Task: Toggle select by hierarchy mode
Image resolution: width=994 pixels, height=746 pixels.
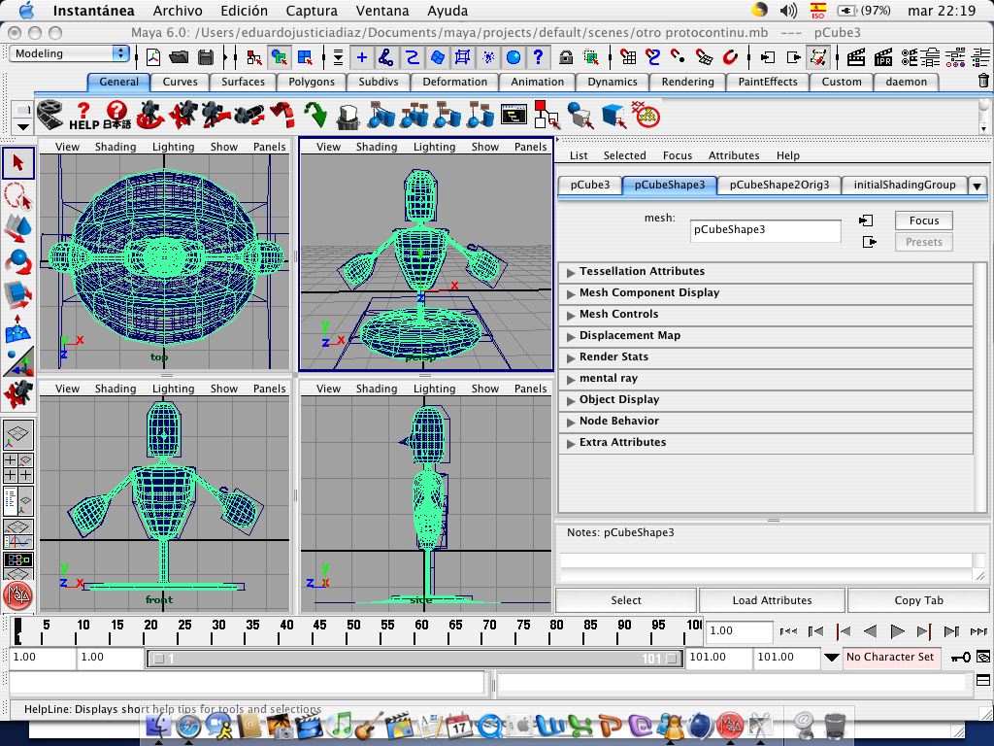Action: [x=253, y=57]
